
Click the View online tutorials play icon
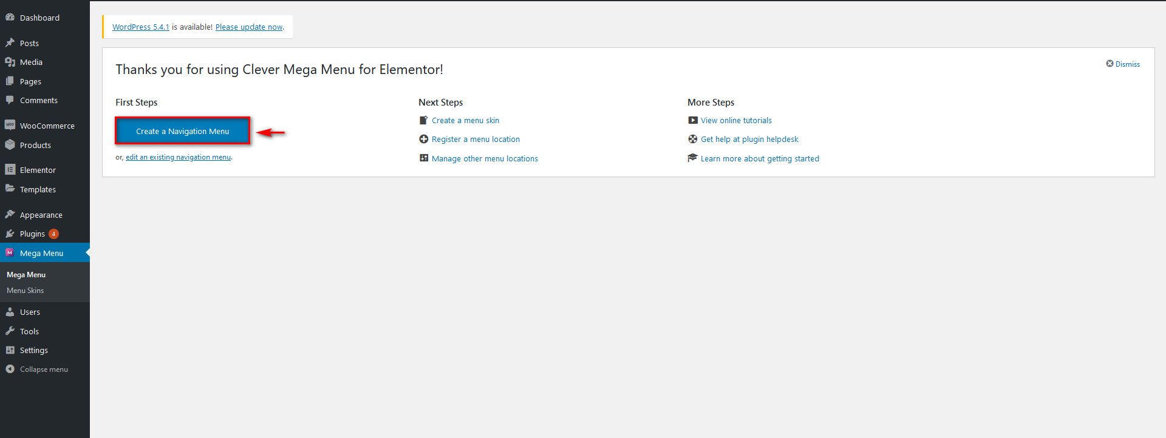point(693,120)
